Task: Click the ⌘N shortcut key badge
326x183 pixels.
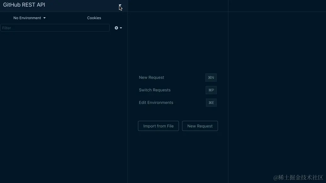Action: pos(211,78)
